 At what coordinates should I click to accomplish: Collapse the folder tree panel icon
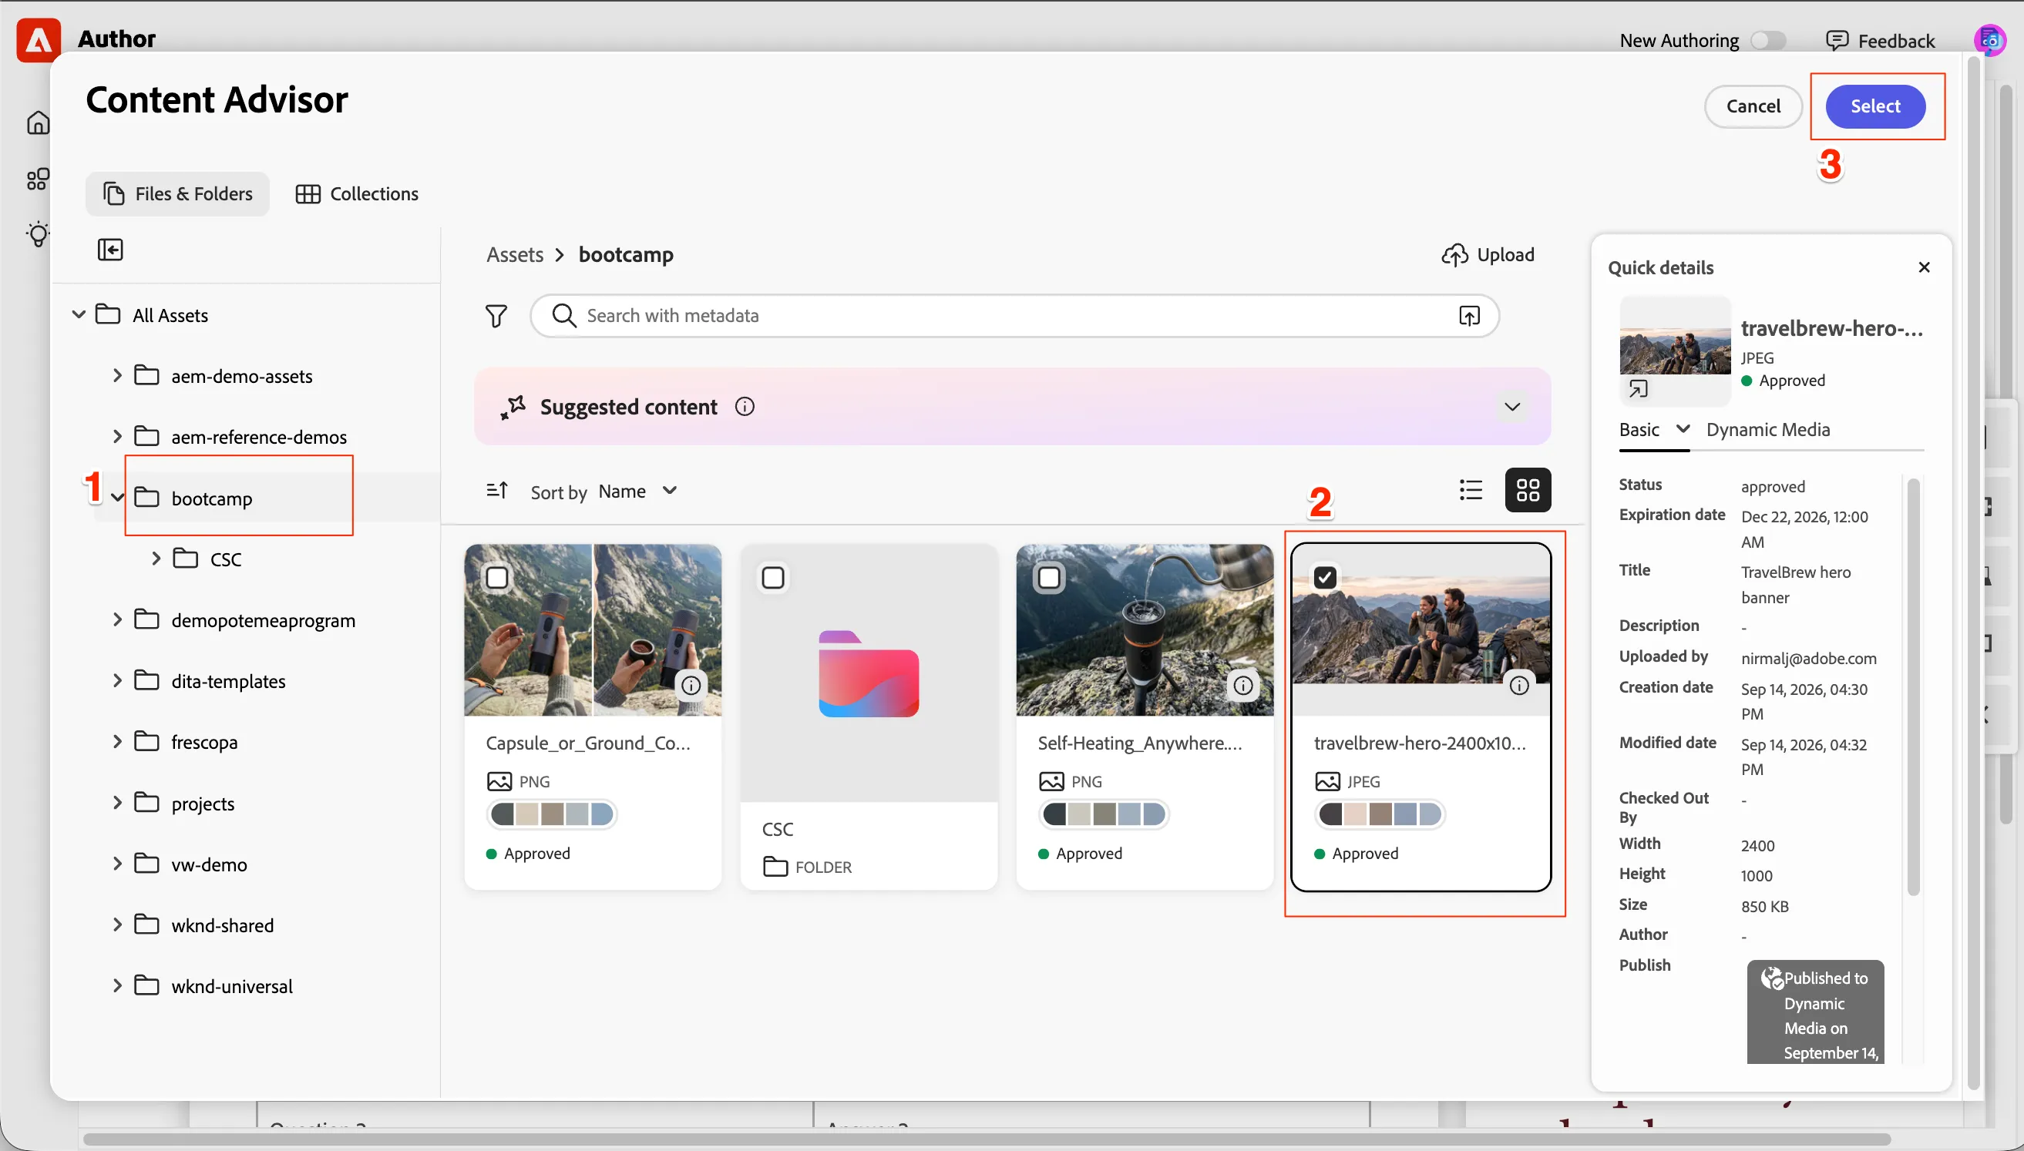point(110,250)
